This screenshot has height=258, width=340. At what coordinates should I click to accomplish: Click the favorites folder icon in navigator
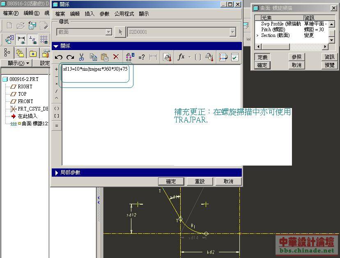[x=33, y=53]
